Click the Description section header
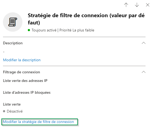This screenshot has height=130, width=152. tap(13, 43)
